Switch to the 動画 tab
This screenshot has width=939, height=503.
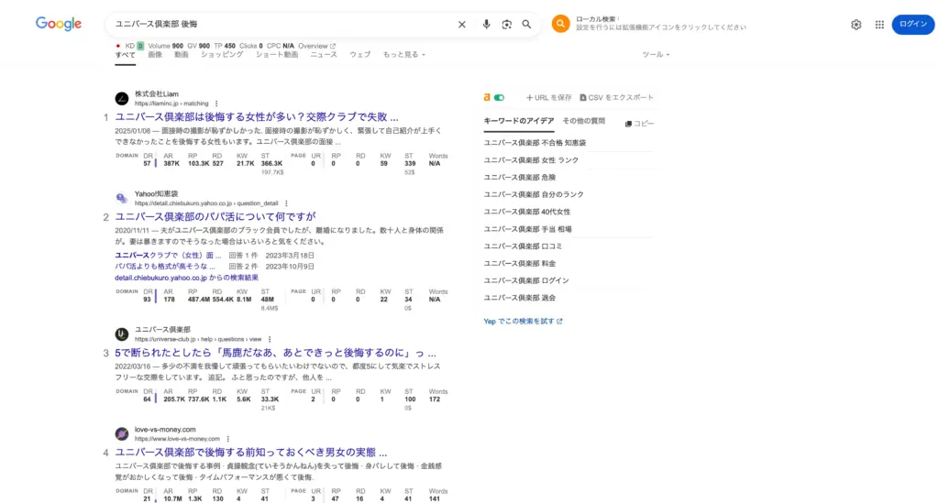pos(182,54)
